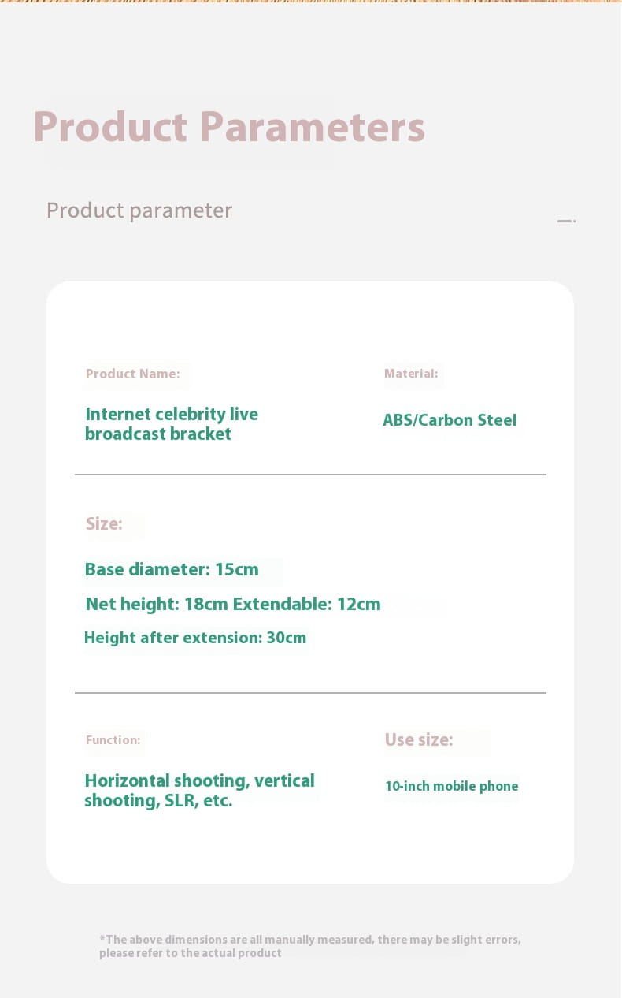This screenshot has width=622, height=998.
Task: Select Height after extension: 30cm line
Action: [x=195, y=638]
